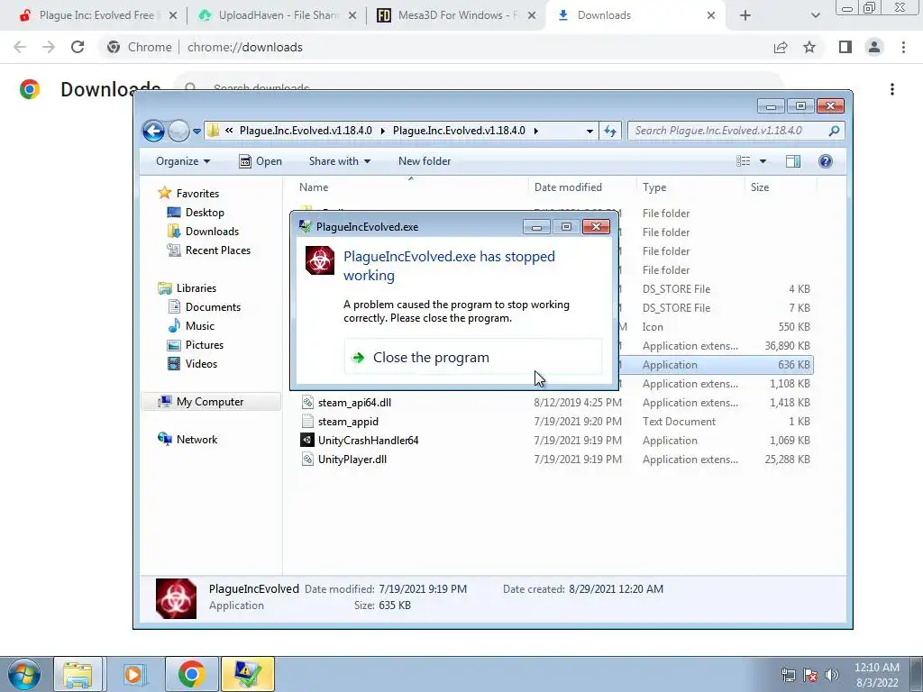
Task: Open Windows Media Player taskbar icon
Action: pos(134,674)
